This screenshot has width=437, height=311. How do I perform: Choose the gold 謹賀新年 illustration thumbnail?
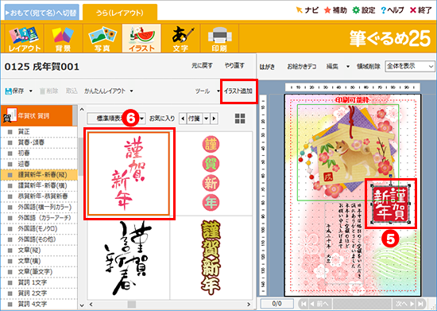tap(211, 258)
